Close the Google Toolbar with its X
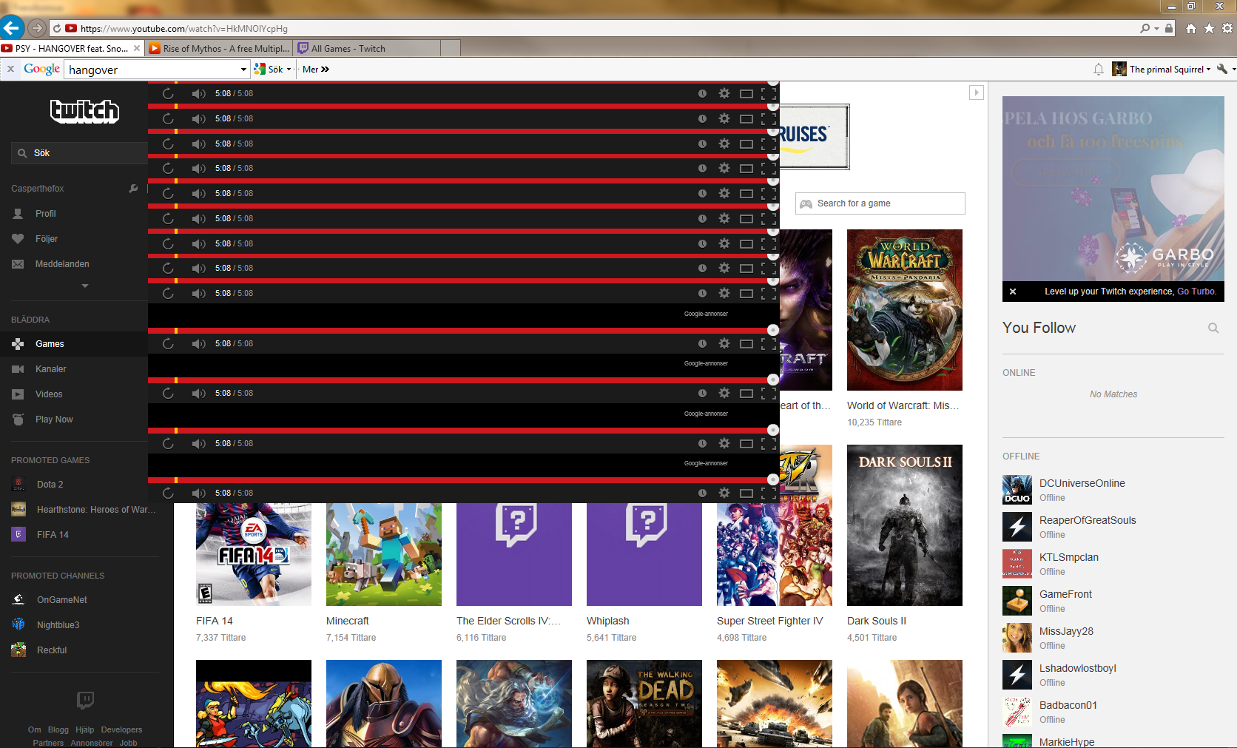Viewport: 1237px width, 748px height. [10, 70]
